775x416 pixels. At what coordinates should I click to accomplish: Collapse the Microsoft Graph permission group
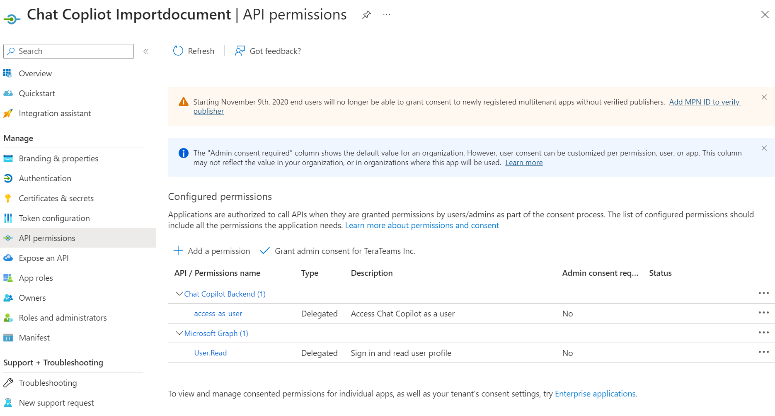pos(179,333)
